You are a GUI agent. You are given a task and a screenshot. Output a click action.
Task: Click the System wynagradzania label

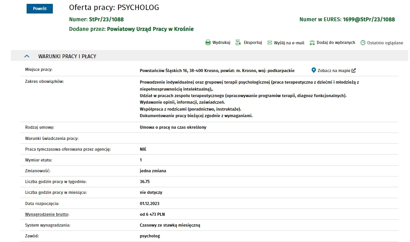tap(47, 225)
